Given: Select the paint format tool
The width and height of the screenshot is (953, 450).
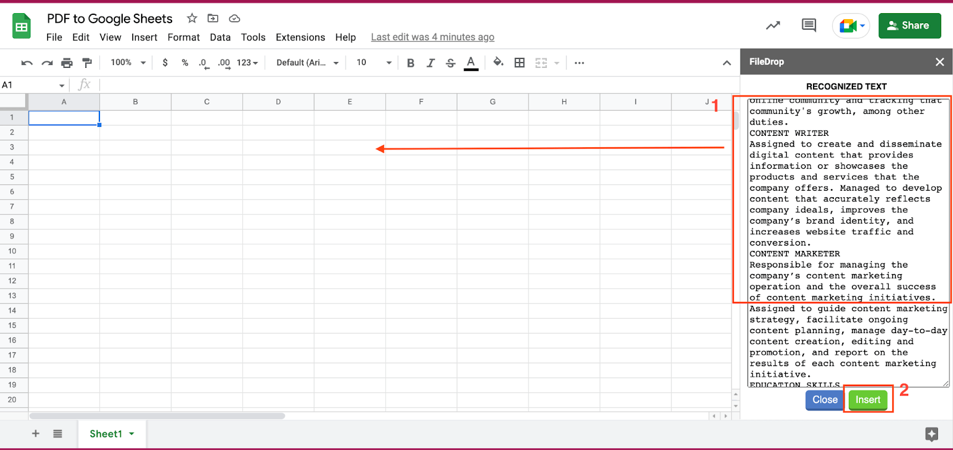Looking at the screenshot, I should 87,63.
